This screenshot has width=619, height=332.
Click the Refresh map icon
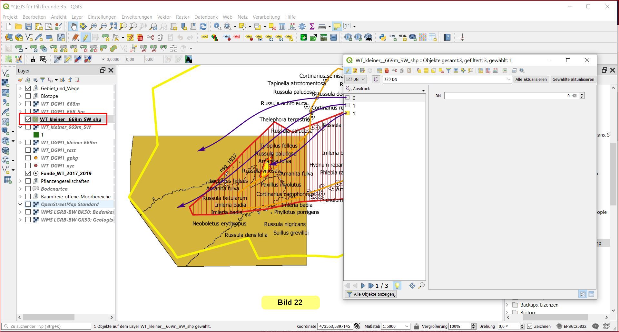(x=203, y=26)
